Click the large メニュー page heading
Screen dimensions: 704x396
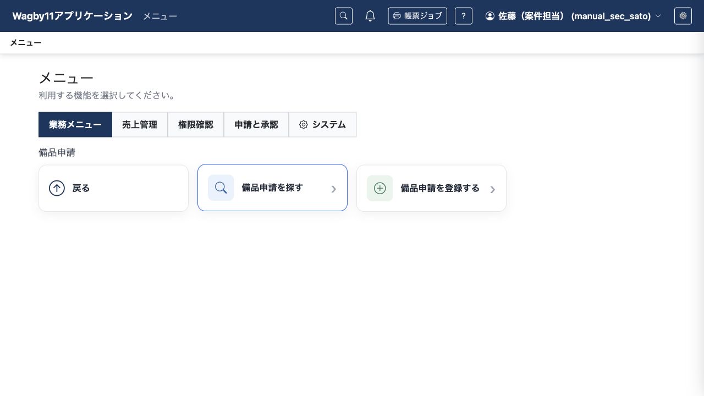66,78
